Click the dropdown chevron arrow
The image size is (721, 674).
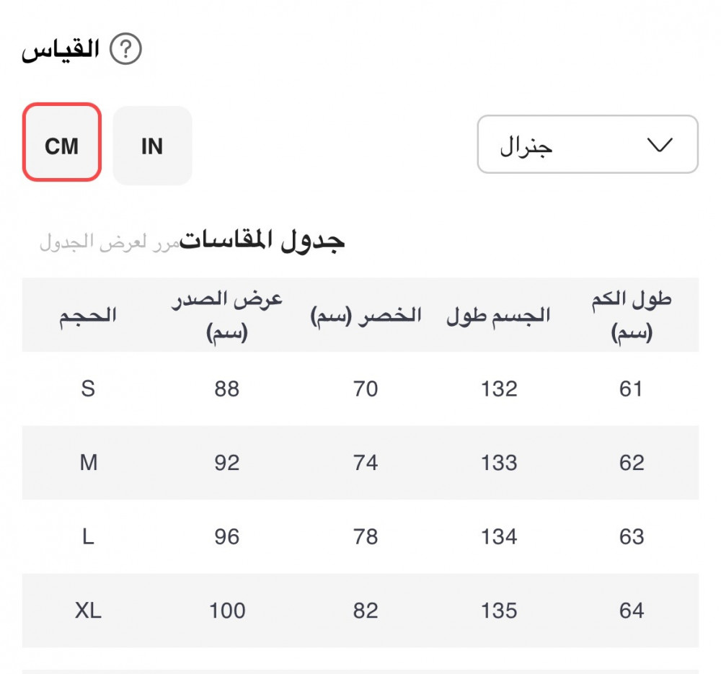(660, 145)
